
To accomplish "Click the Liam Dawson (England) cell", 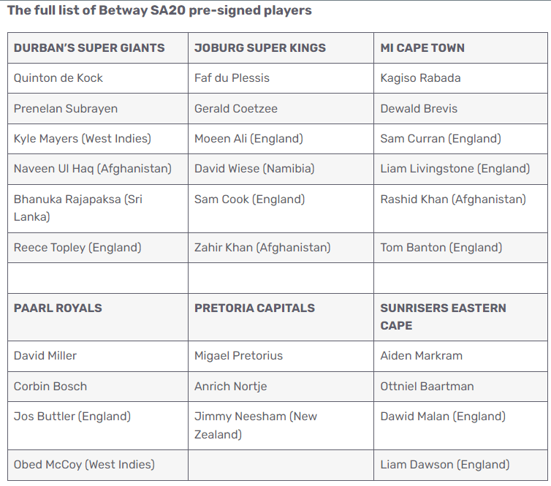I will tap(460, 465).
